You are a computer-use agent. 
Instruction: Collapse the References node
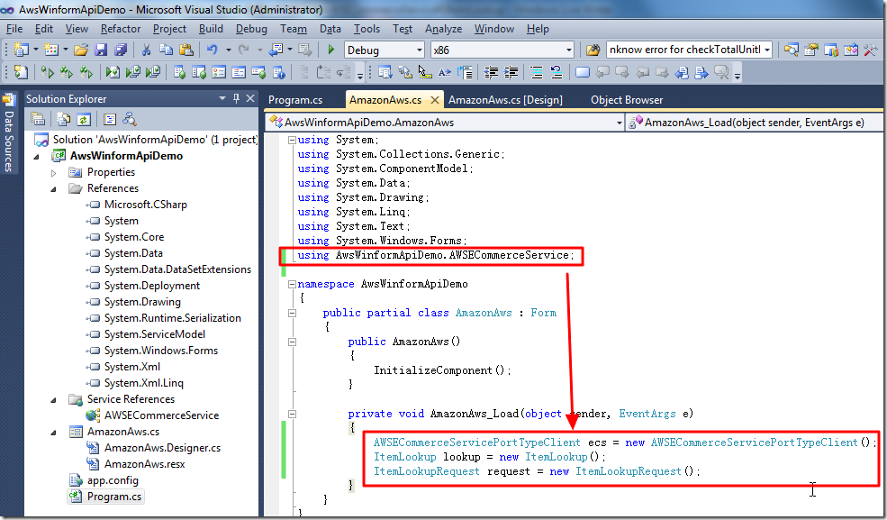[x=54, y=189]
